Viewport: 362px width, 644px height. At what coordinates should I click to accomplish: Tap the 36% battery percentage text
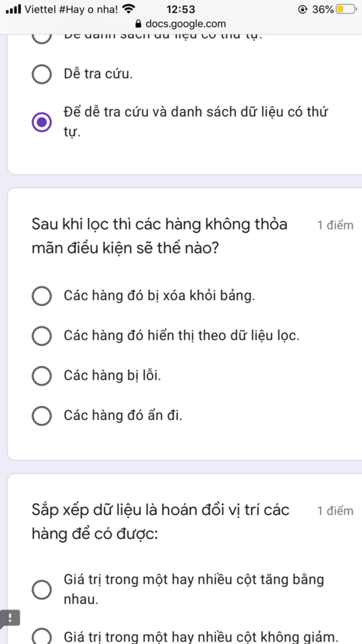[x=323, y=9]
